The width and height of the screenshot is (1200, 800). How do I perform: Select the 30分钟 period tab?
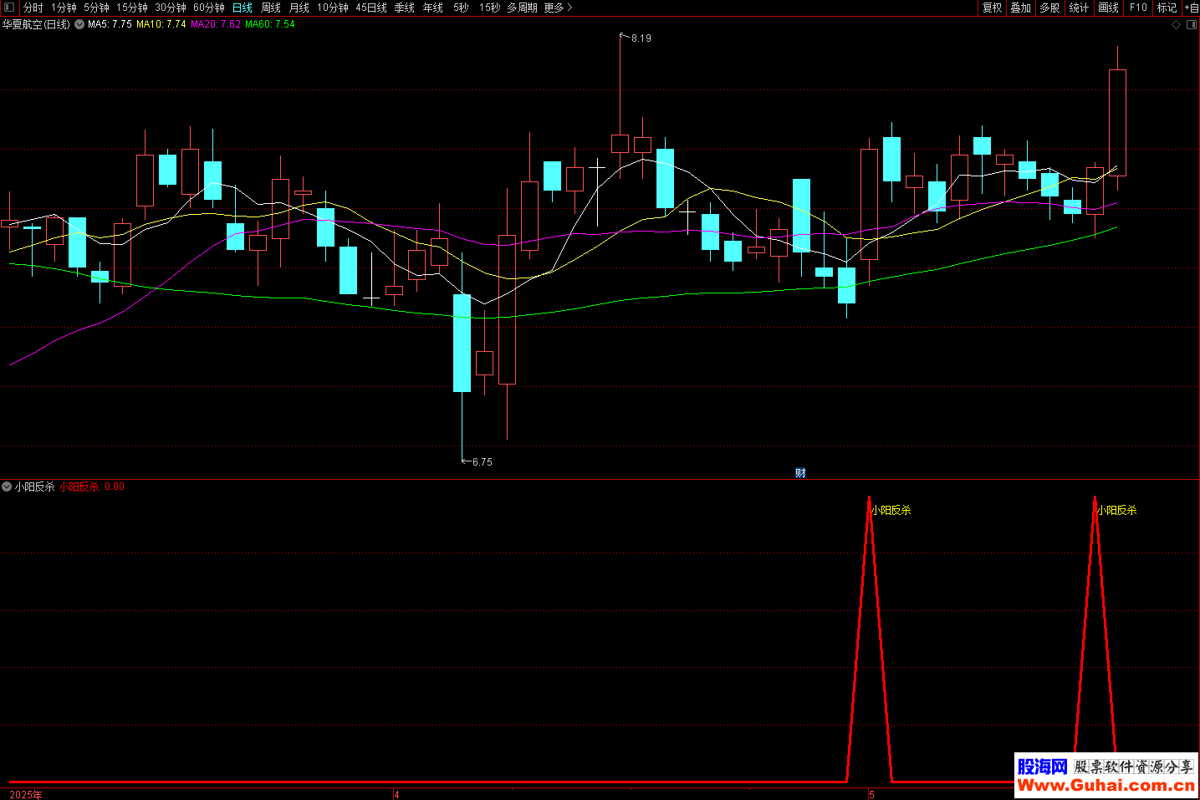(x=171, y=8)
